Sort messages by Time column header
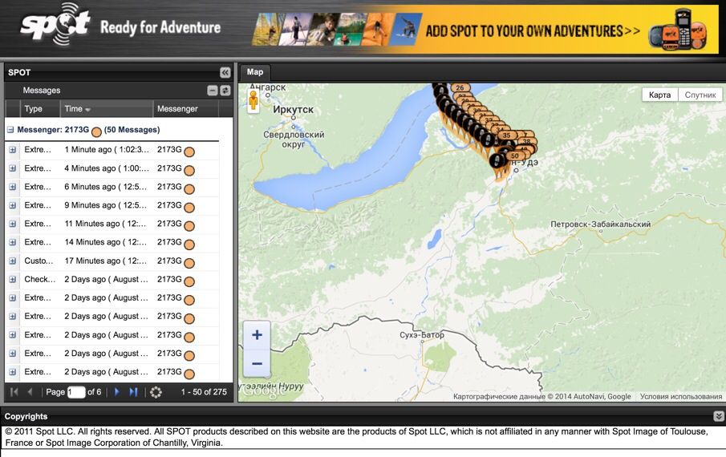This screenshot has height=457, width=726. click(77, 109)
